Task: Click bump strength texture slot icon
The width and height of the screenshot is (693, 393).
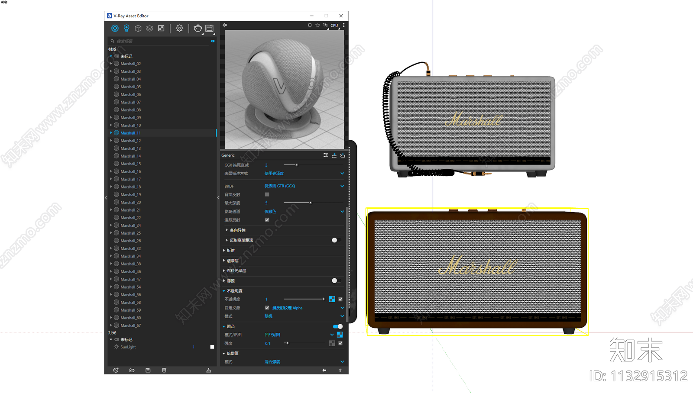Action: point(332,343)
